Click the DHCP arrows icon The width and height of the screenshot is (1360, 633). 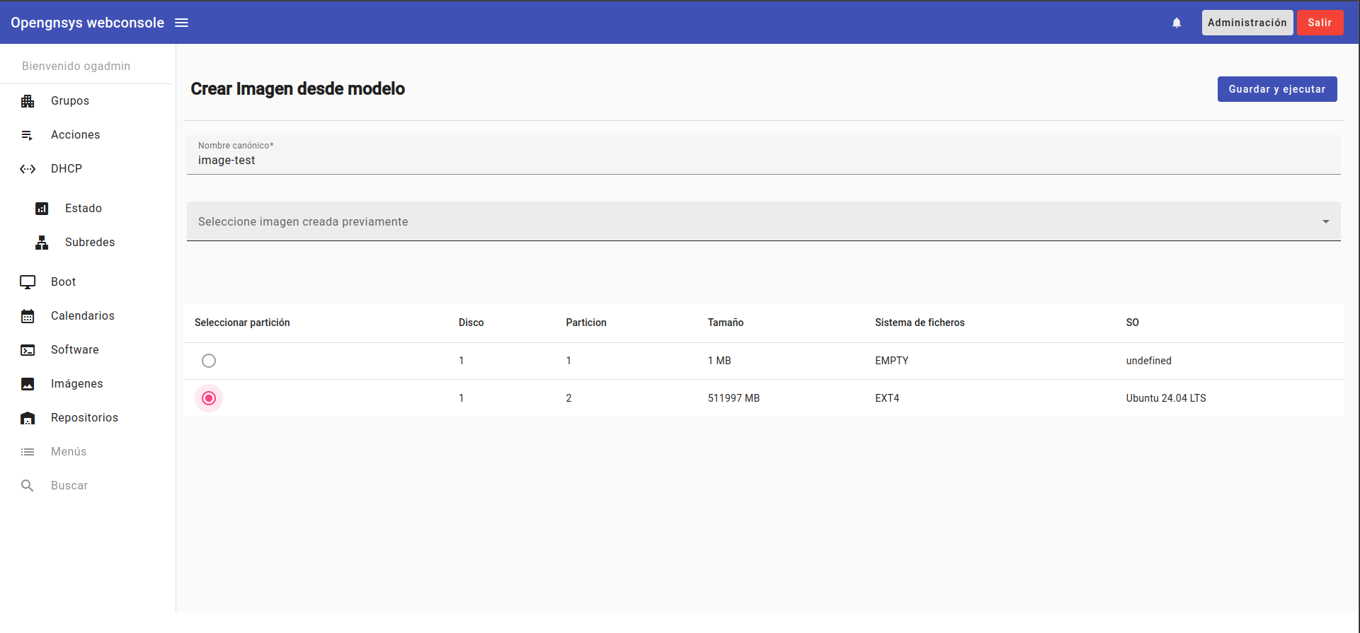click(28, 169)
